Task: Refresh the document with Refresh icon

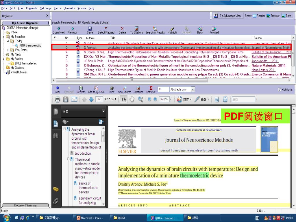Action: click(x=81, y=88)
